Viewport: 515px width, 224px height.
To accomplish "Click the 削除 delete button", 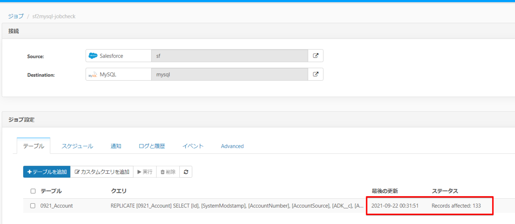I will (x=168, y=172).
